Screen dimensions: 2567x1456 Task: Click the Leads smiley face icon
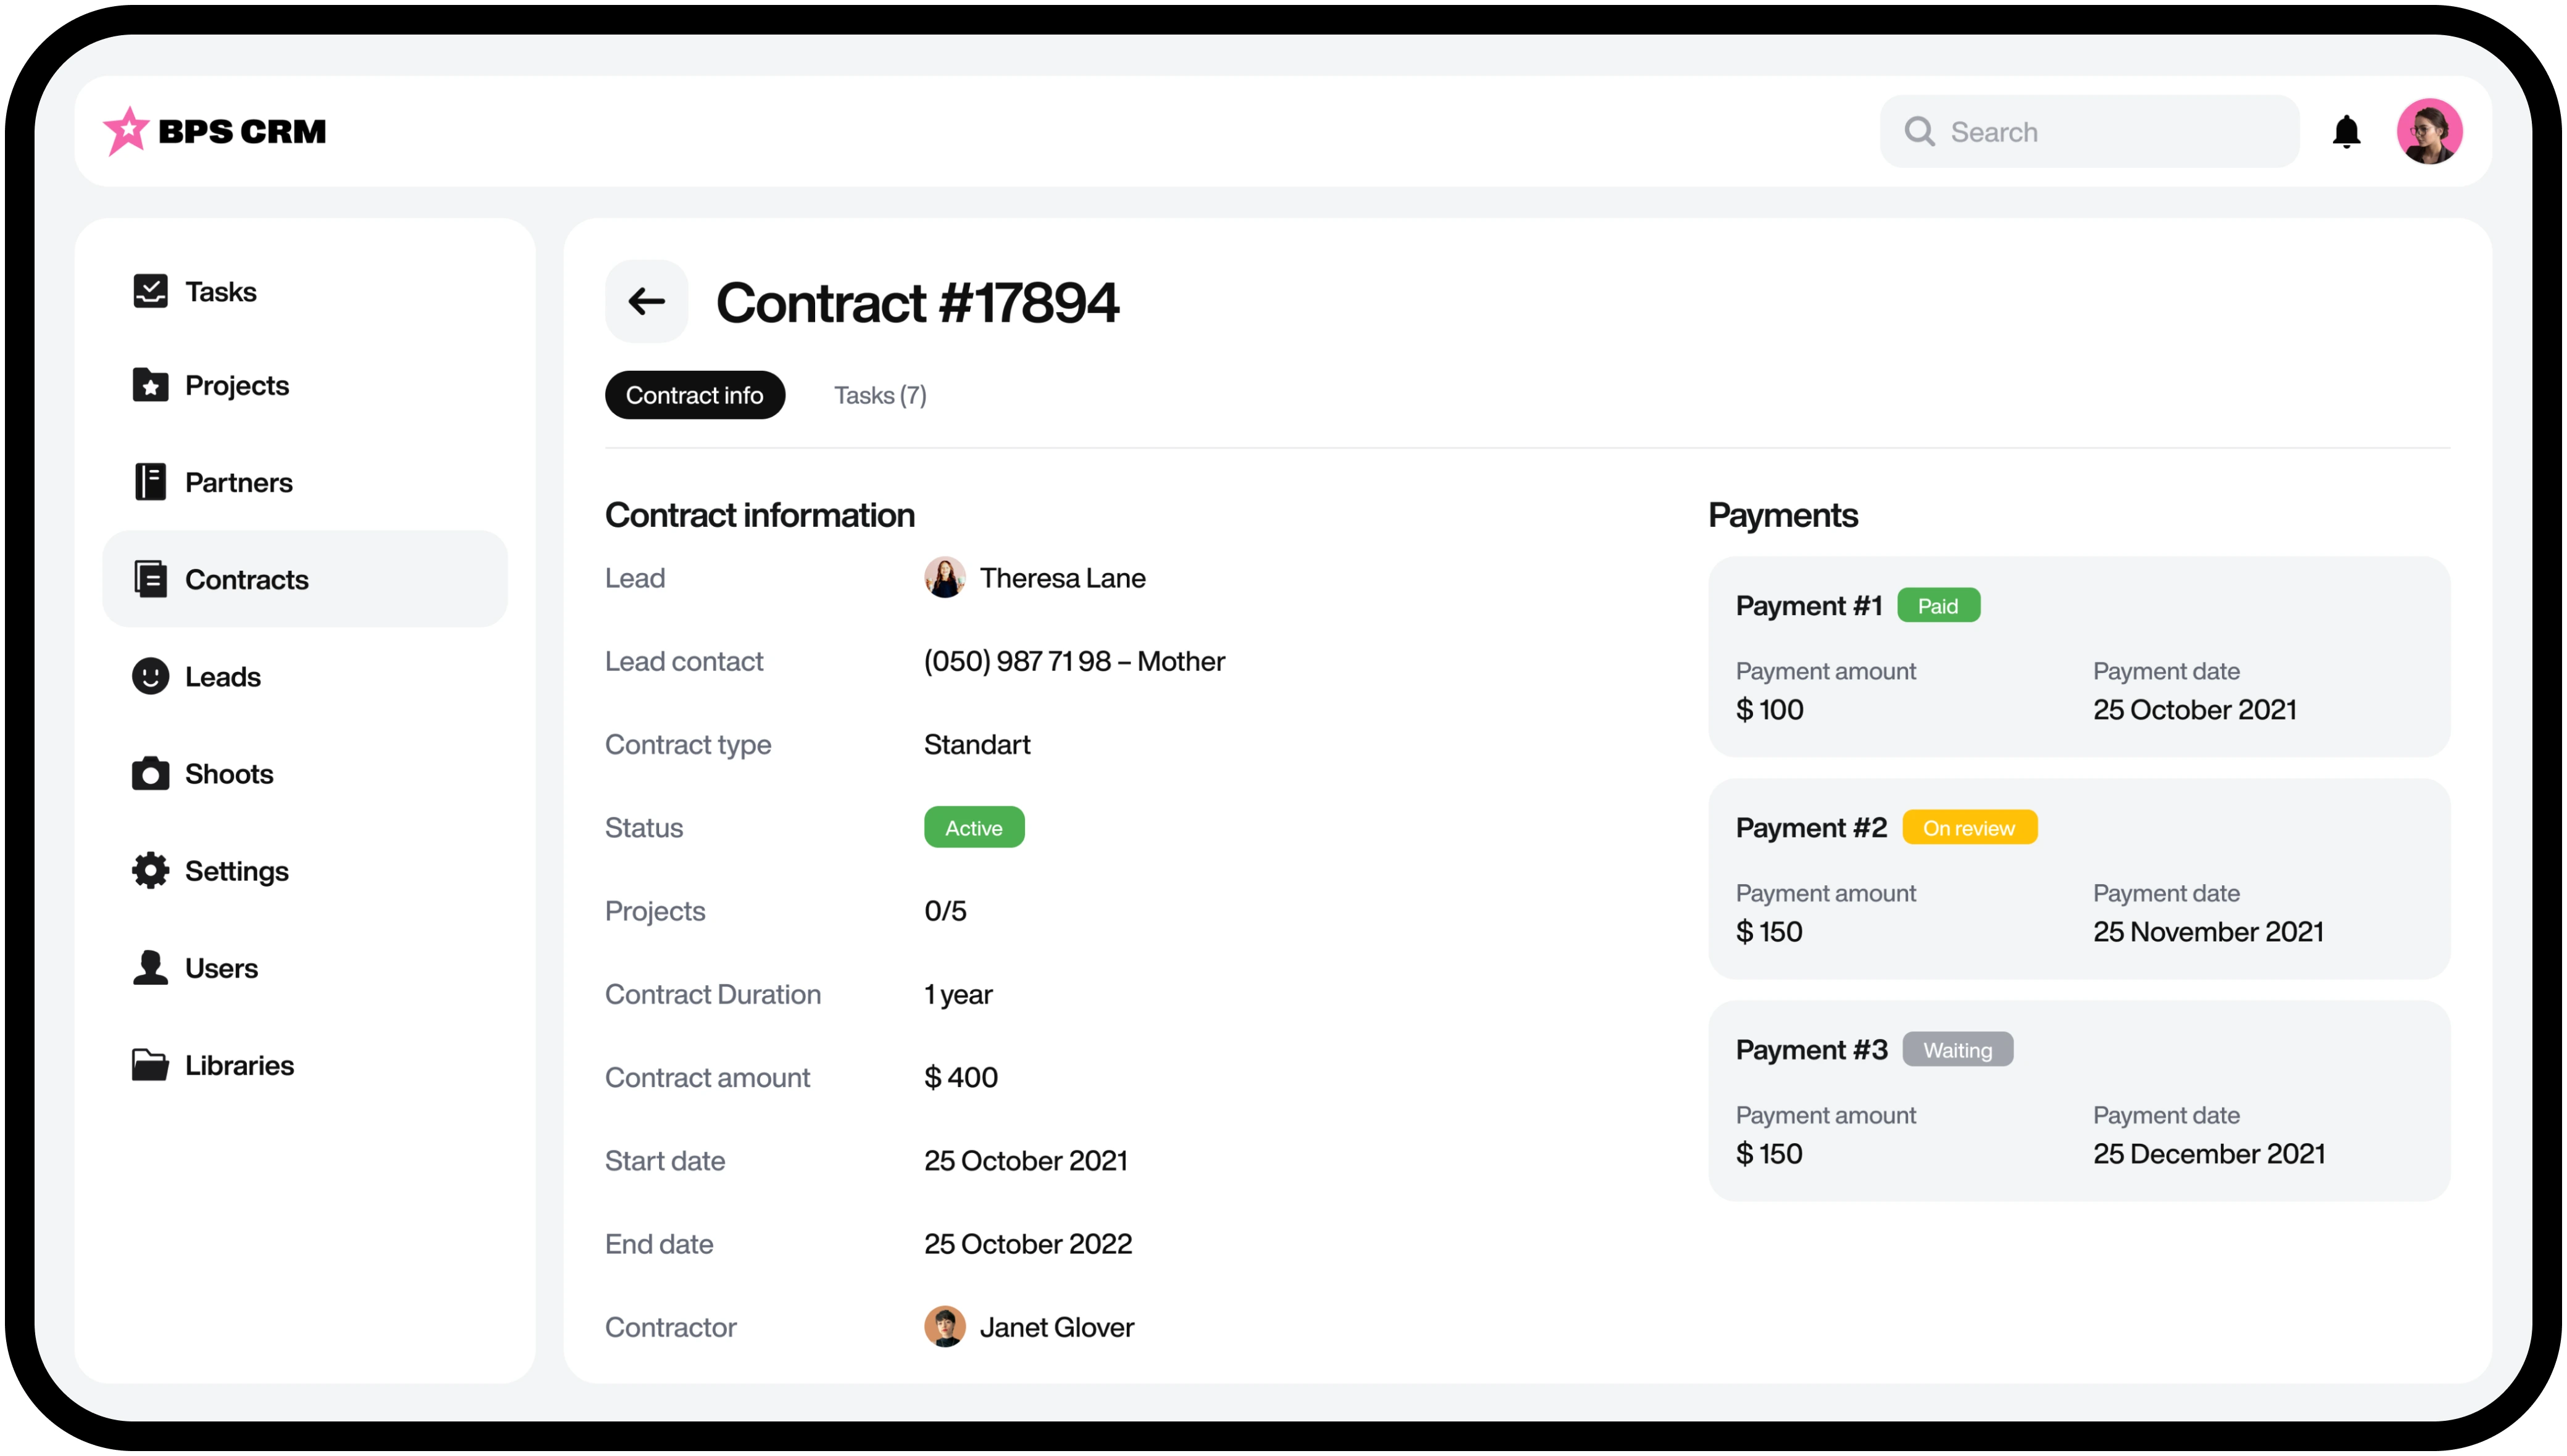coord(150,676)
